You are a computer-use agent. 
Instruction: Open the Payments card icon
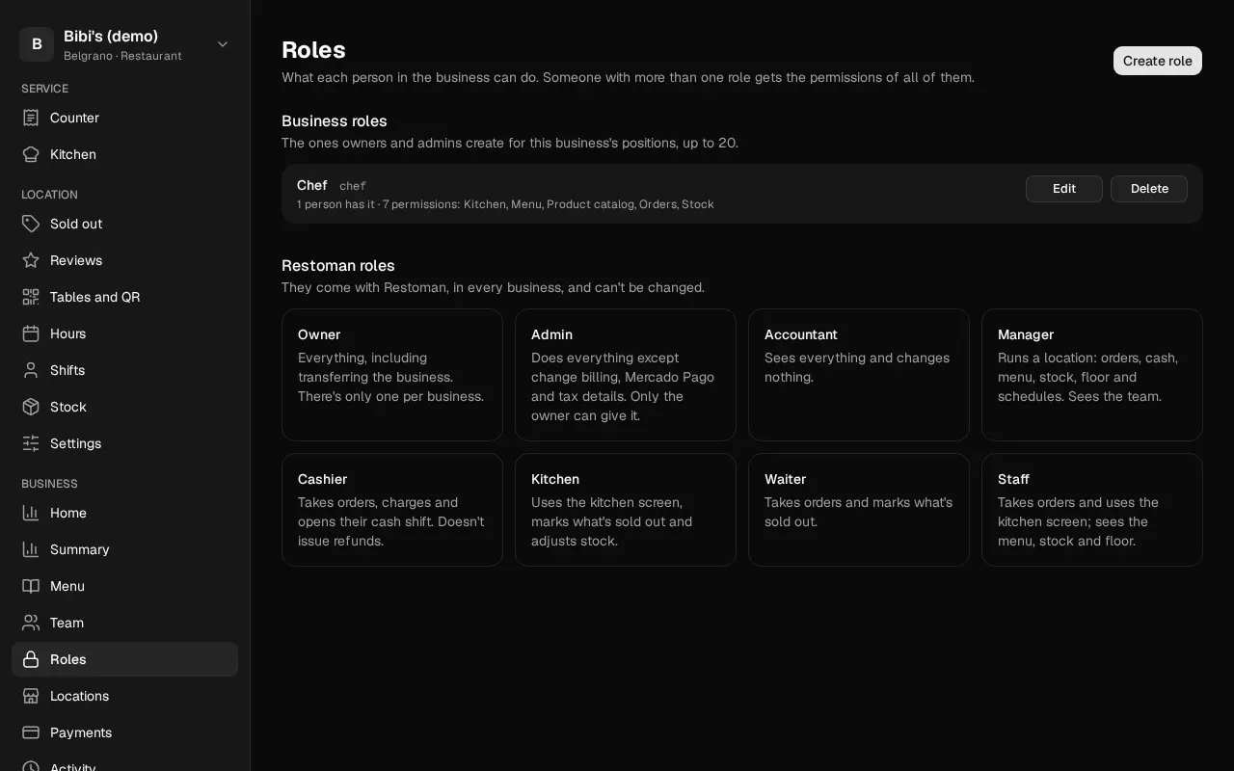[31, 732]
